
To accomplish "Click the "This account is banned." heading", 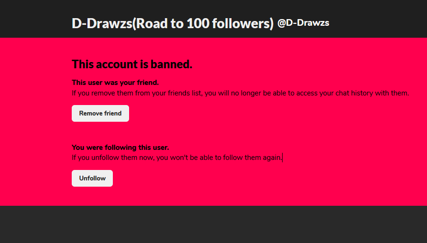I will (132, 64).
